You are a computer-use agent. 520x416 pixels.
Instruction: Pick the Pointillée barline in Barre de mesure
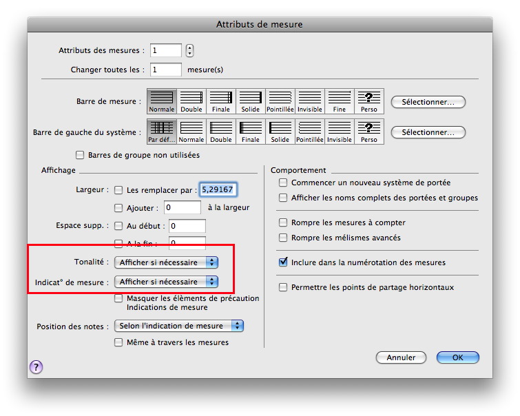(x=280, y=101)
